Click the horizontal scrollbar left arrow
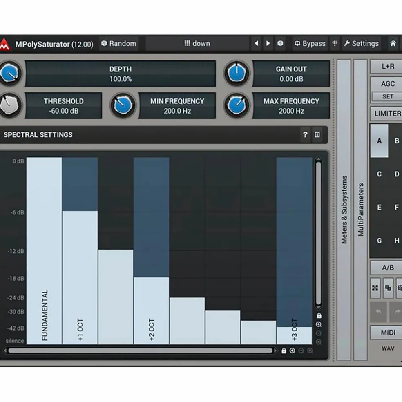Screen dimensions: 402x402 [x=5, y=351]
